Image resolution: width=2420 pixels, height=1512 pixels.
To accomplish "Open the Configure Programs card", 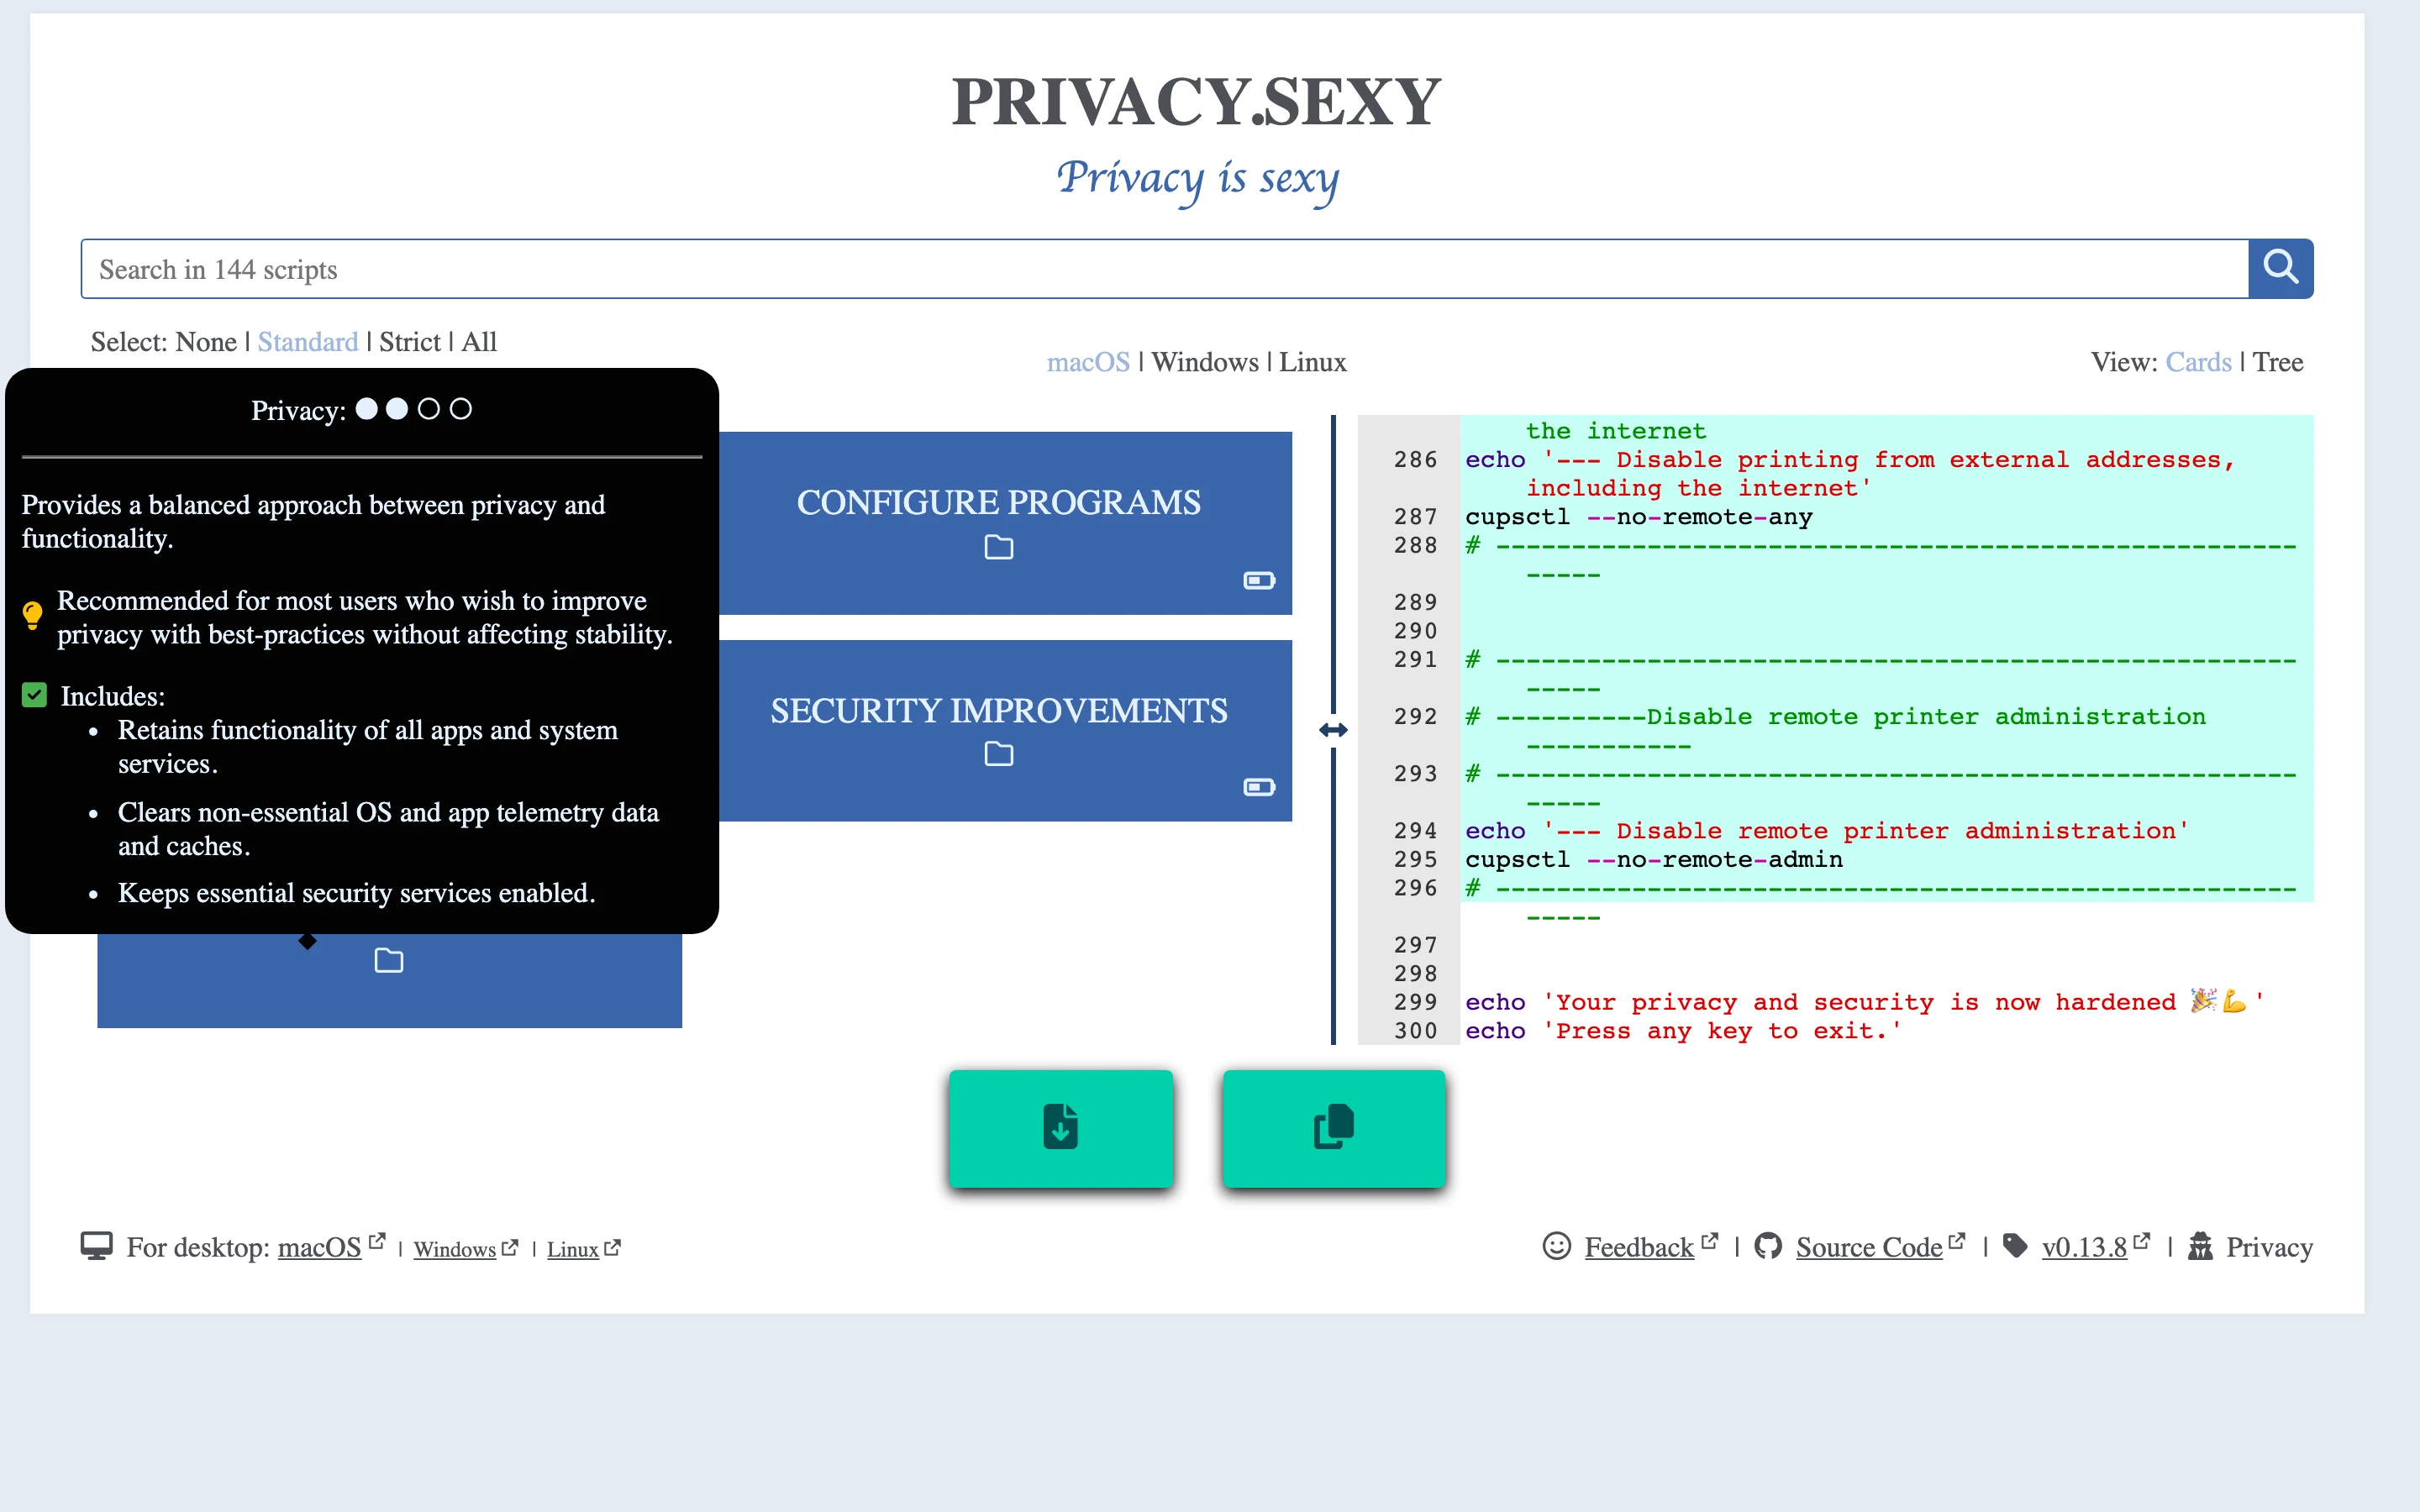I will [1005, 523].
